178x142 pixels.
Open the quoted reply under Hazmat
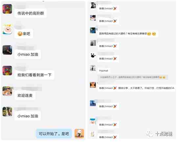(133, 77)
